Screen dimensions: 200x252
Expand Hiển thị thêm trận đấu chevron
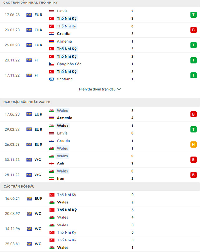pyautogui.click(x=119, y=89)
